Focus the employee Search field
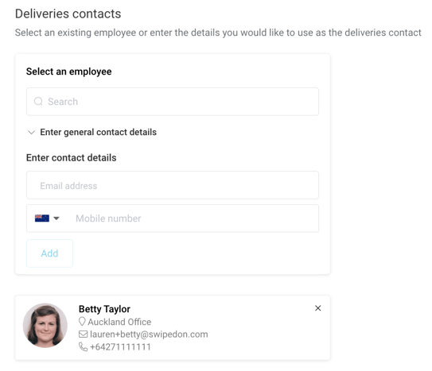 point(173,102)
